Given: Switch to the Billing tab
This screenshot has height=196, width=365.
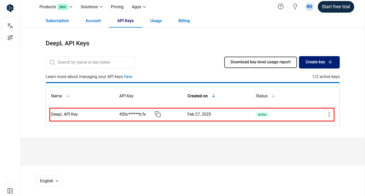Looking at the screenshot, I should tap(184, 21).
